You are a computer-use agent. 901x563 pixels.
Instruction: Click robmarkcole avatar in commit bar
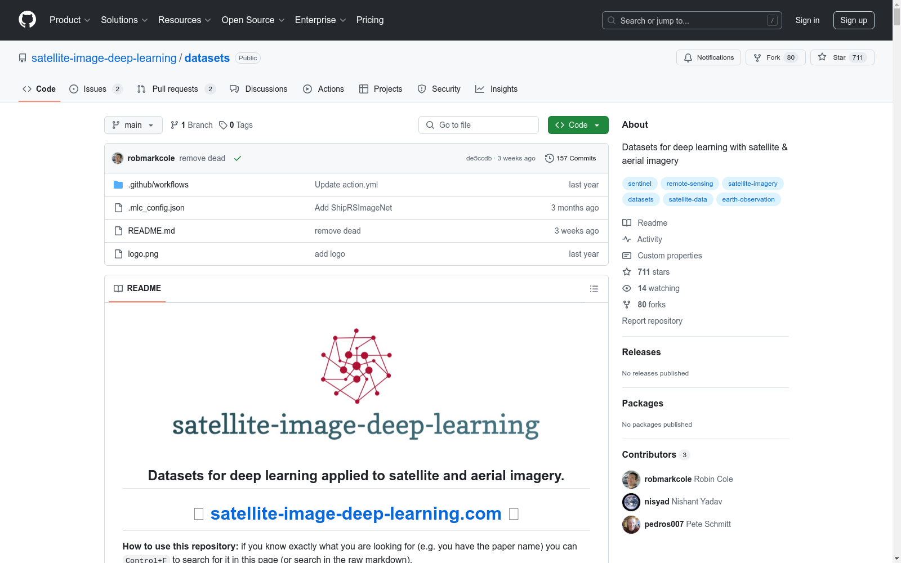point(118,158)
